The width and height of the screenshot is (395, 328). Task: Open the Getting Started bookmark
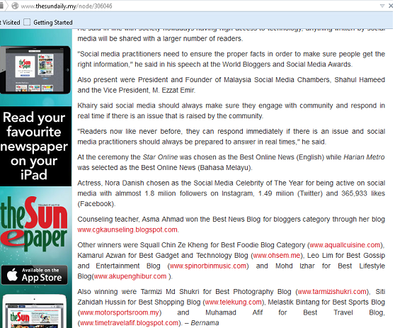[53, 23]
